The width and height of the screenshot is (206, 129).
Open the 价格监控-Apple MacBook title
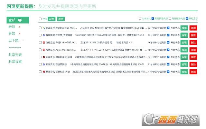point(61,50)
